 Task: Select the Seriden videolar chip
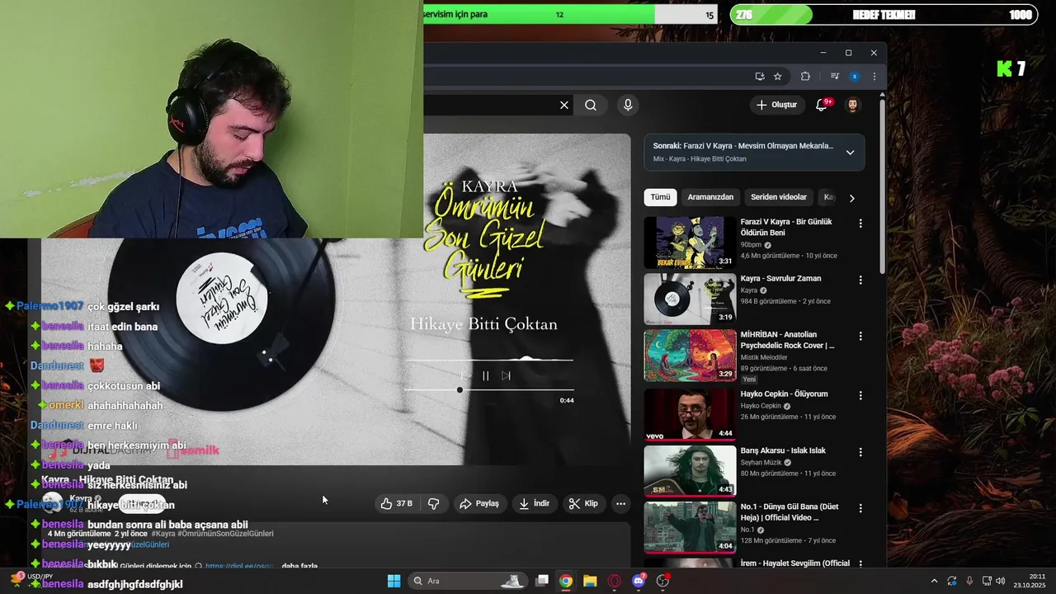click(779, 197)
